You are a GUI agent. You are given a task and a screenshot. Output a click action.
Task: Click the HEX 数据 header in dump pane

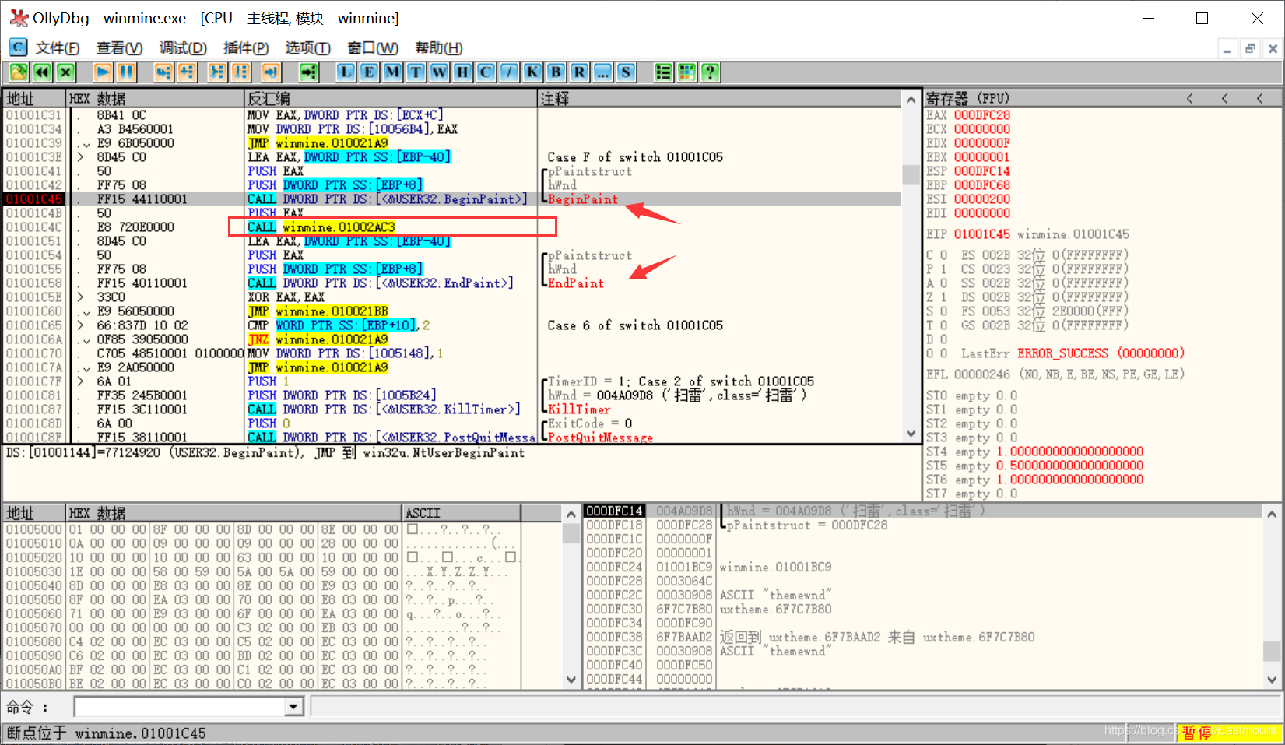click(234, 513)
